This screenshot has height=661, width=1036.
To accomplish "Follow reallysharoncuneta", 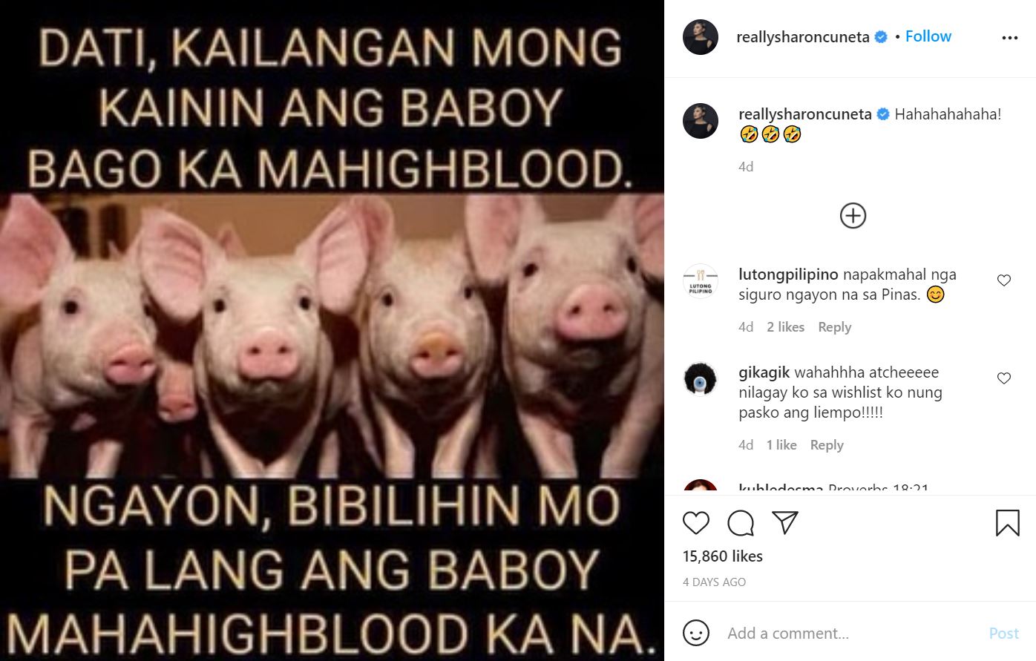I will point(928,36).
